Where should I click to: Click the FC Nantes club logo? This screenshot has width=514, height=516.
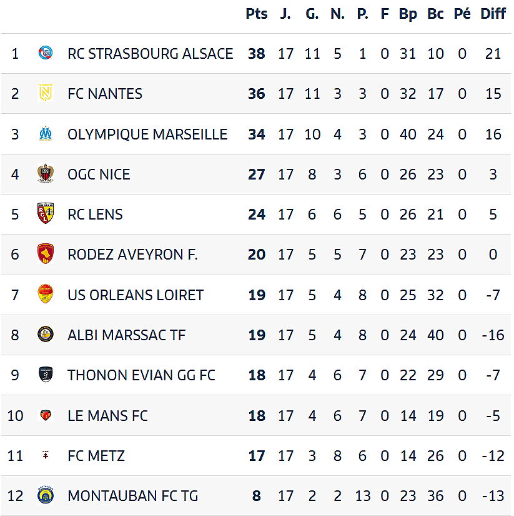click(x=45, y=93)
